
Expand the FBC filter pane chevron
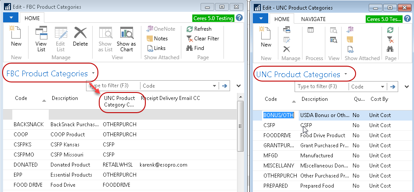click(x=238, y=86)
